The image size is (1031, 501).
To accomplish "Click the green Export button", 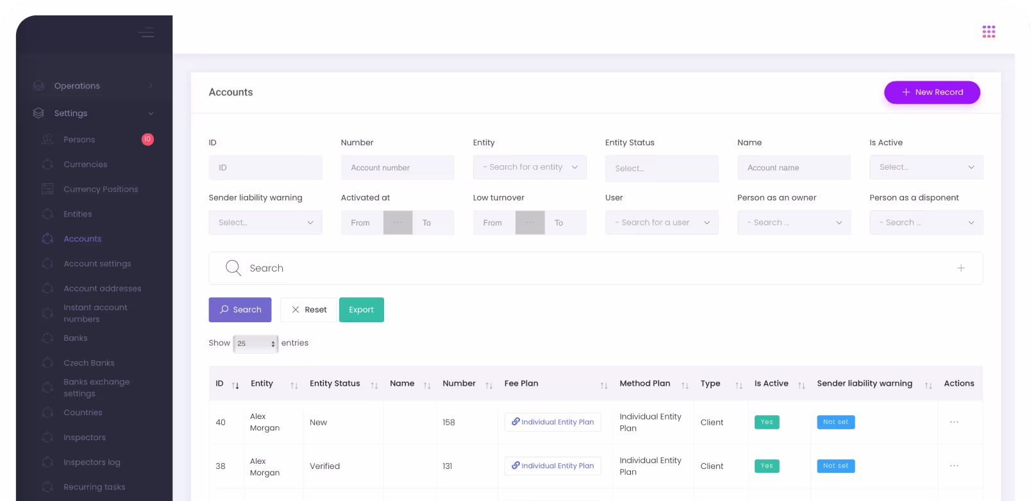I will (362, 309).
